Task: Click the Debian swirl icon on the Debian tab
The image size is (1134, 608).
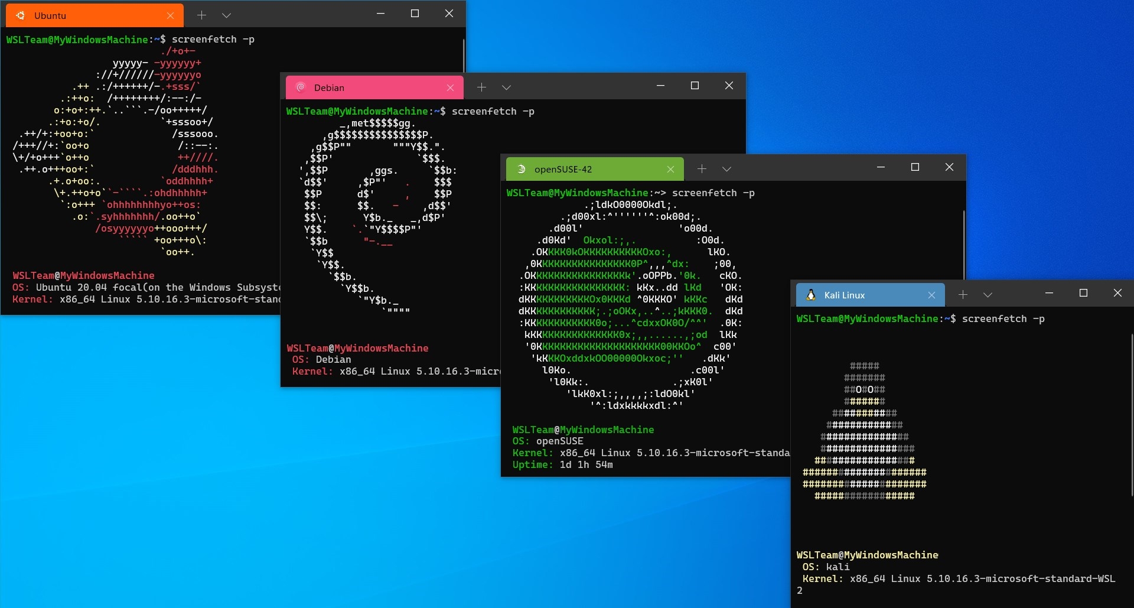Action: (302, 87)
